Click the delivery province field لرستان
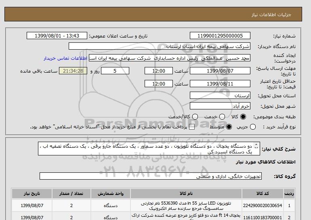The width and height of the screenshot is (311, 220). (220, 95)
